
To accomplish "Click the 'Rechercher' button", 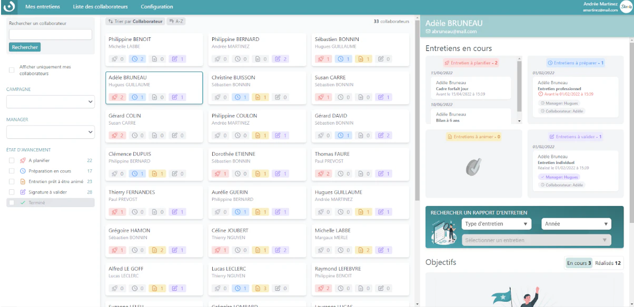I will tap(25, 47).
